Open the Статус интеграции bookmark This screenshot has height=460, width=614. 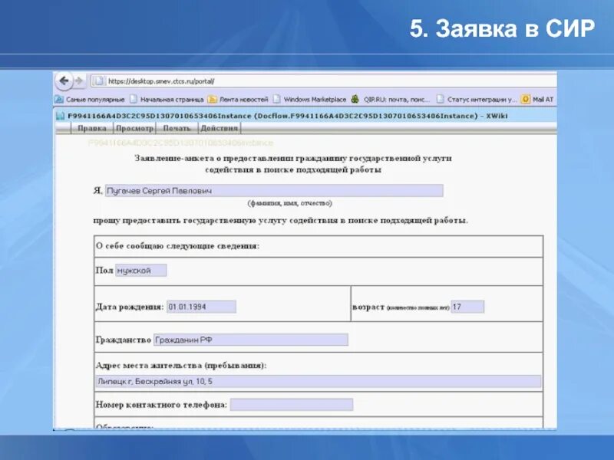coord(477,100)
